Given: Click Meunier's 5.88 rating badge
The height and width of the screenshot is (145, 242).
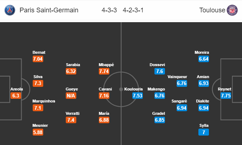Looking at the screenshot, I should 38,132.
